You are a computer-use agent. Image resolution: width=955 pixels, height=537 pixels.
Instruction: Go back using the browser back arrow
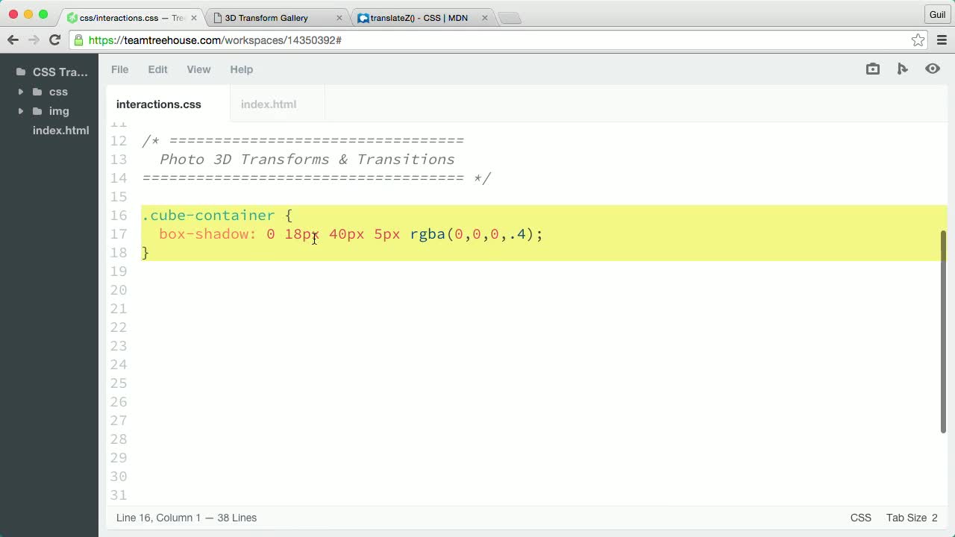[13, 40]
